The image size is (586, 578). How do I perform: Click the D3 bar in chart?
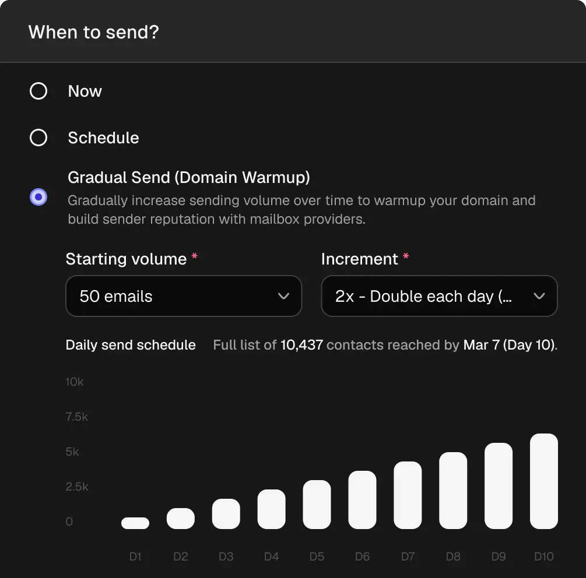tap(226, 514)
